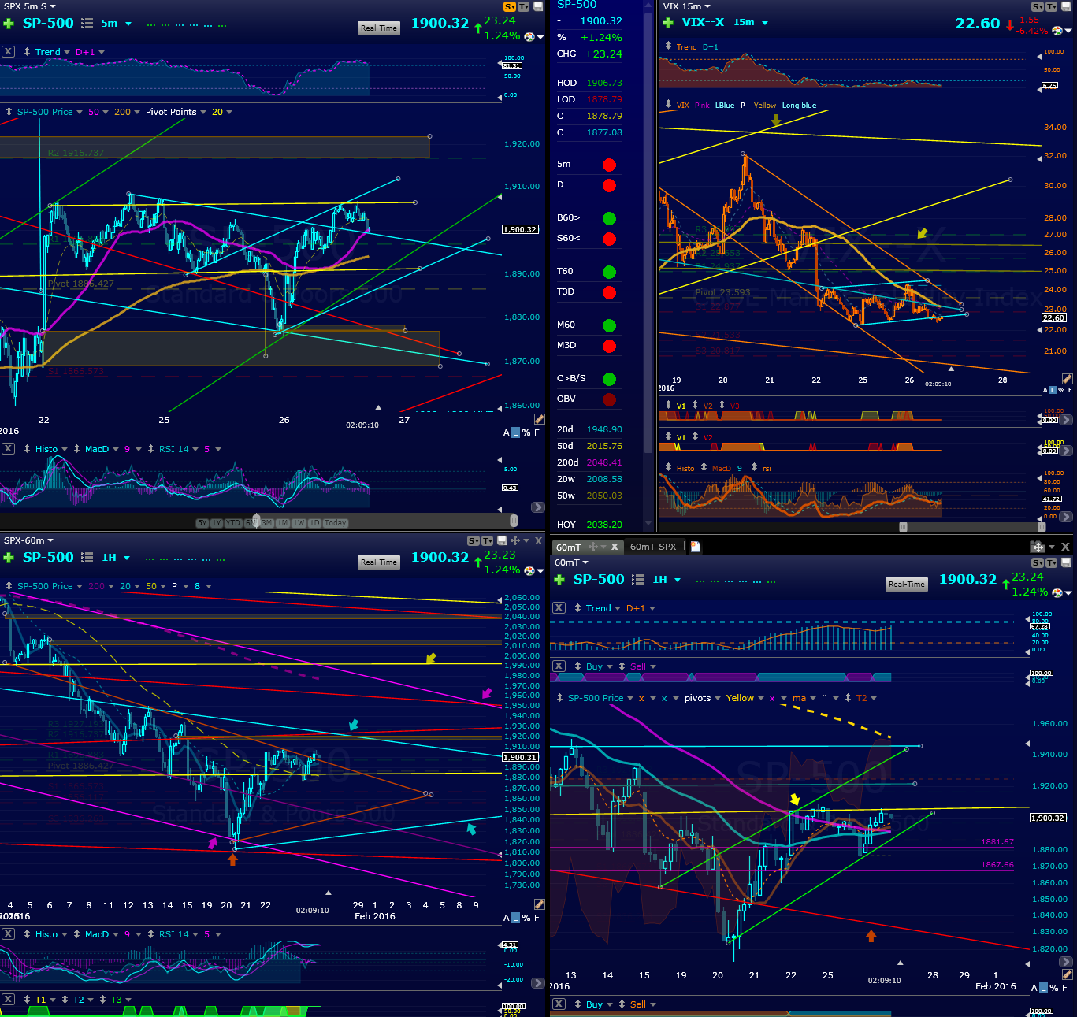This screenshot has height=1017, width=1077.
Task: Open the list icon beside SP-500 in the 5m chart
Action: point(87,24)
